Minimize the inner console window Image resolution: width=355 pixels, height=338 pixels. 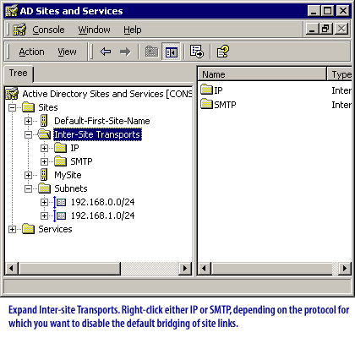(312, 29)
